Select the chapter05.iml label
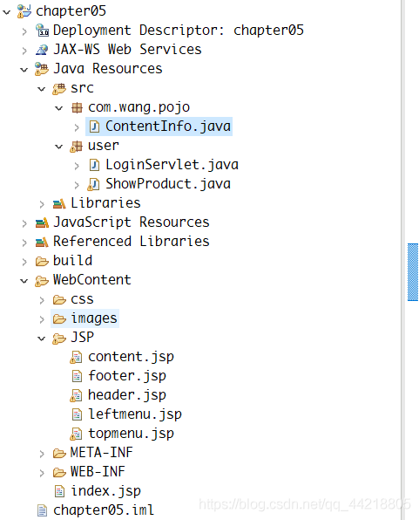This screenshot has height=520, width=419. [104, 510]
